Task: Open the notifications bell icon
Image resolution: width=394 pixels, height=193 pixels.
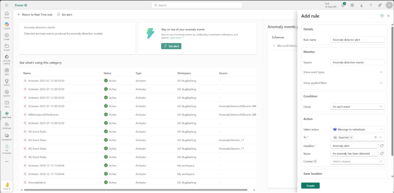Action: coord(343,5)
